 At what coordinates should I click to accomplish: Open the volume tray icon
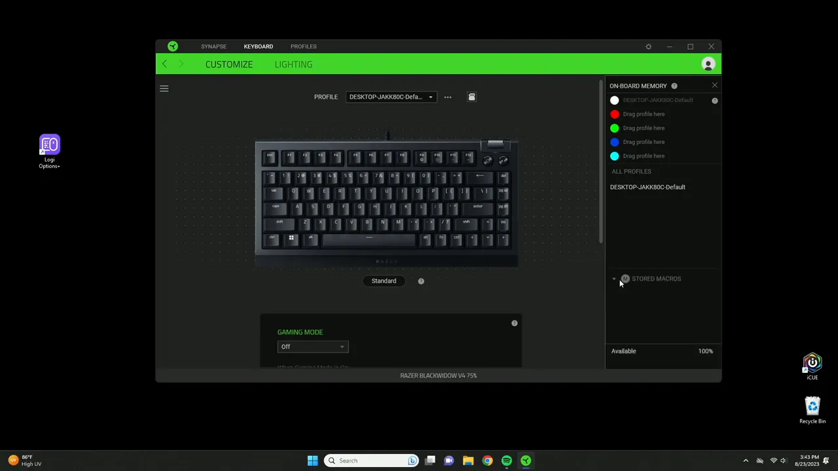point(783,461)
